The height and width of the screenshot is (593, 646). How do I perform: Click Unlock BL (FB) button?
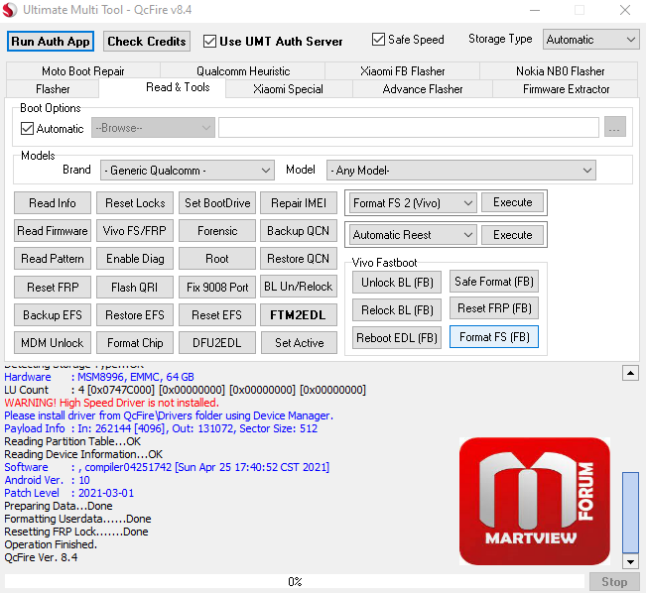tap(397, 282)
